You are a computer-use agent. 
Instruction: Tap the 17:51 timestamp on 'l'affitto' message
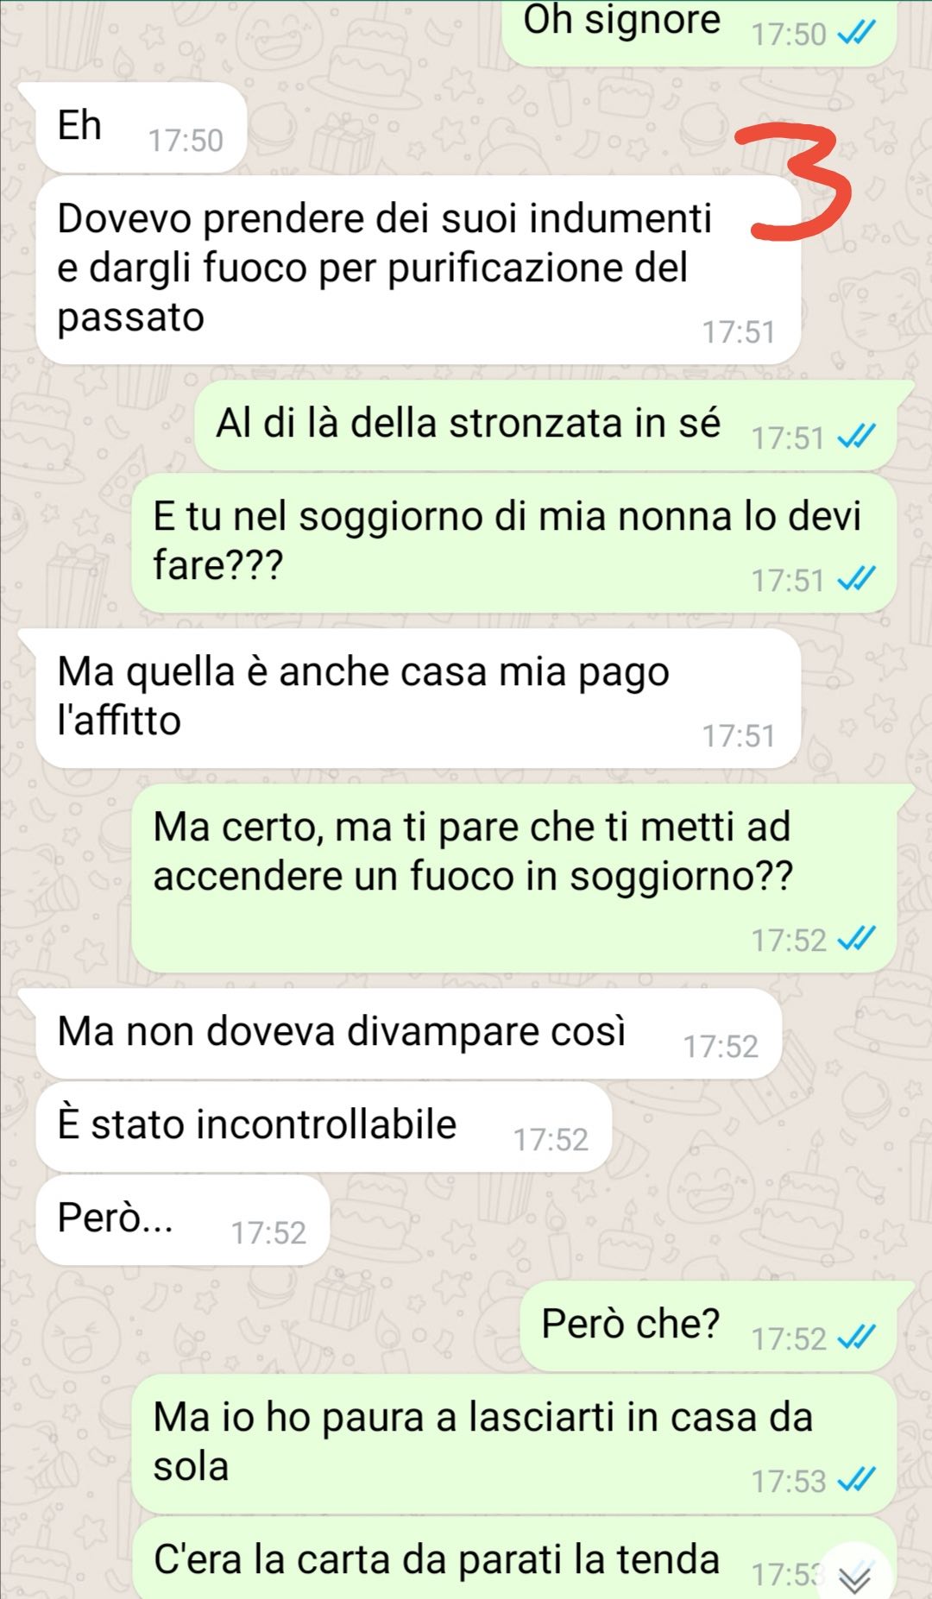(739, 735)
